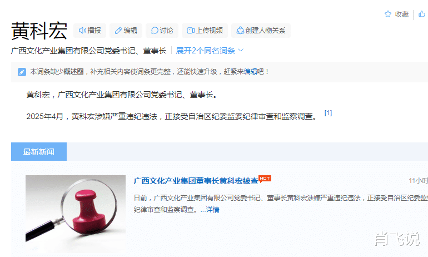Open the magnifying glass stamp news thumbnail
This screenshot has height=257, width=428.
tap(76, 214)
